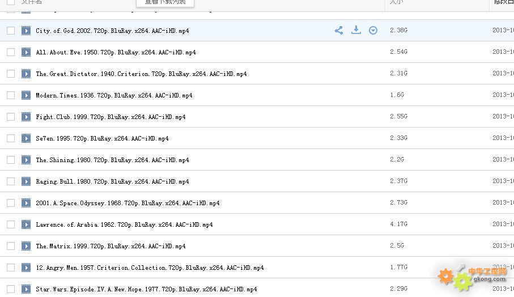Click video icon of All.About.Eve.1950
Viewport: 514px width, 297px height.
pos(26,52)
